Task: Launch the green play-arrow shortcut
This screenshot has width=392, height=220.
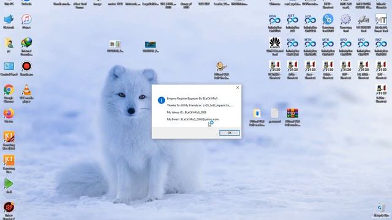Action: 9,186
